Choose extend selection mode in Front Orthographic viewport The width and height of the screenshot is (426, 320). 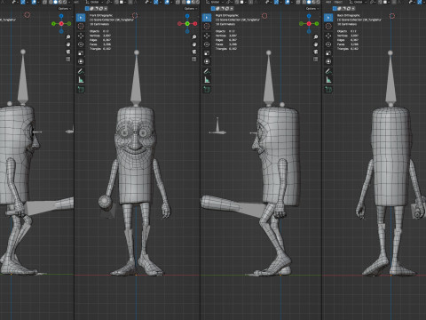tap(91, 9)
